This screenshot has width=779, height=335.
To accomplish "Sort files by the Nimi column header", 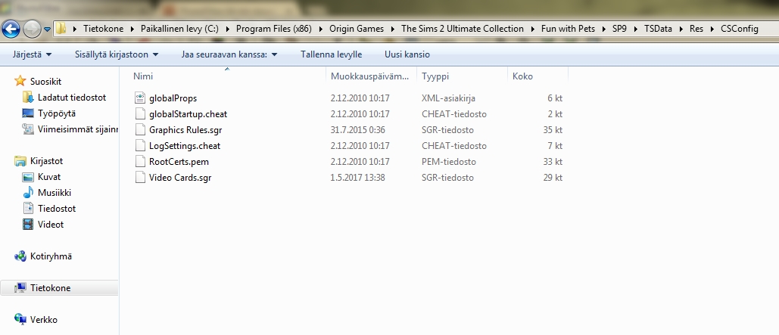I will click(143, 76).
